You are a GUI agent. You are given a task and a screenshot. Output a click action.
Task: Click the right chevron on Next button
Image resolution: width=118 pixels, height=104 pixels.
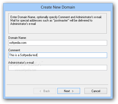click(x=73, y=91)
